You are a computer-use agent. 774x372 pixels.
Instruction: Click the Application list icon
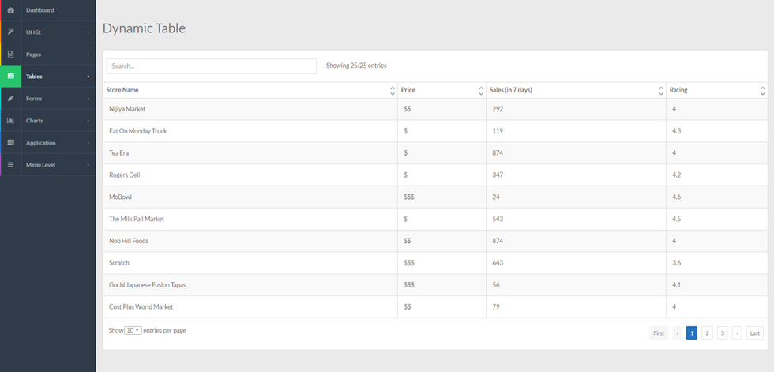[11, 143]
